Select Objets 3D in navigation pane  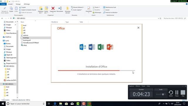point(9,55)
